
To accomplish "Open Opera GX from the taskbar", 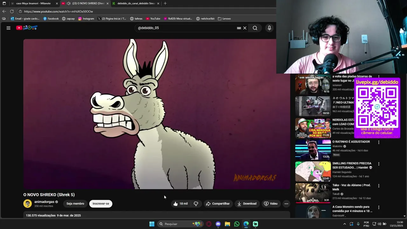I will 209,224.
